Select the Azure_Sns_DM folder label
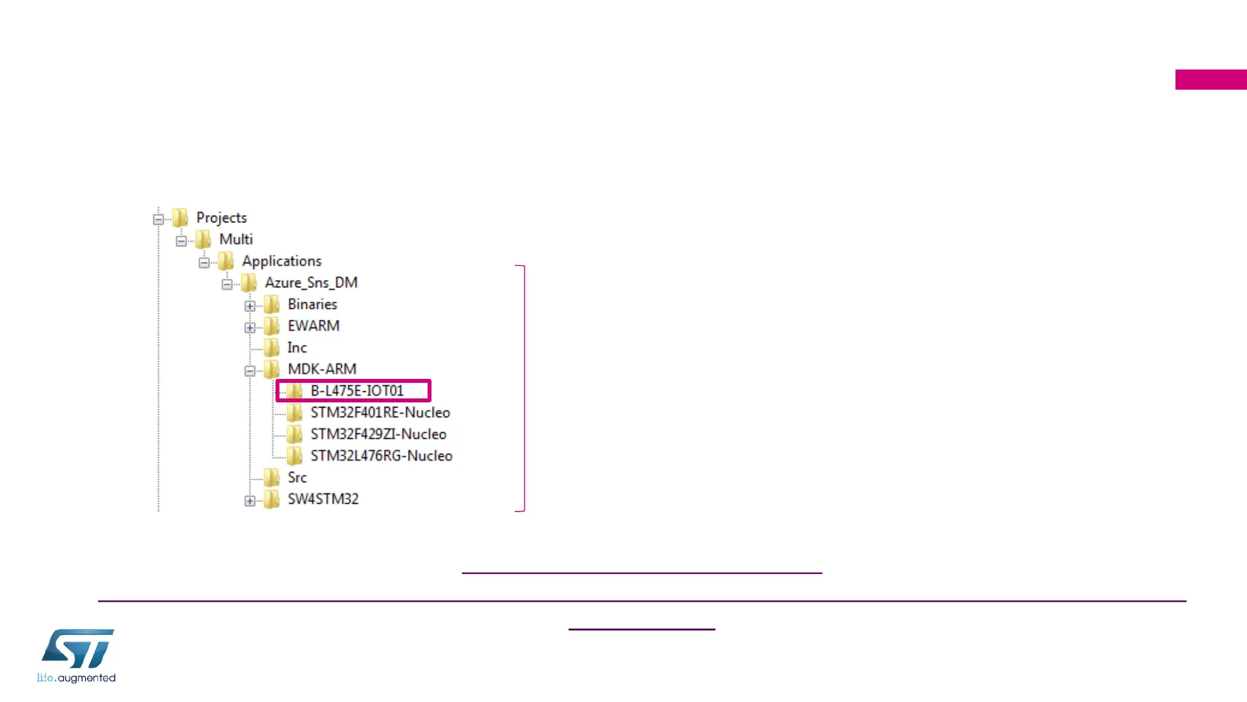This screenshot has width=1247, height=702. click(x=311, y=283)
